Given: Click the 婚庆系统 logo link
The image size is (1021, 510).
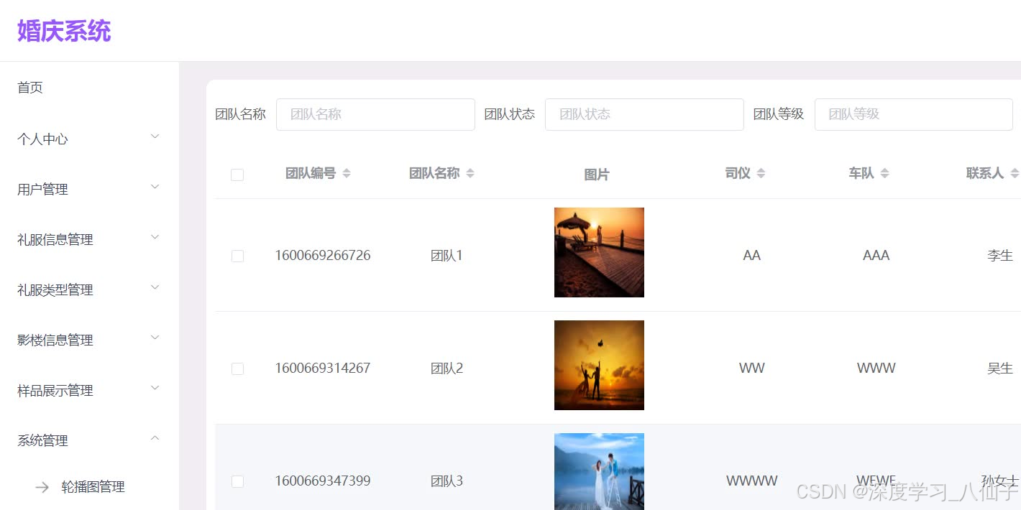Looking at the screenshot, I should [x=63, y=30].
